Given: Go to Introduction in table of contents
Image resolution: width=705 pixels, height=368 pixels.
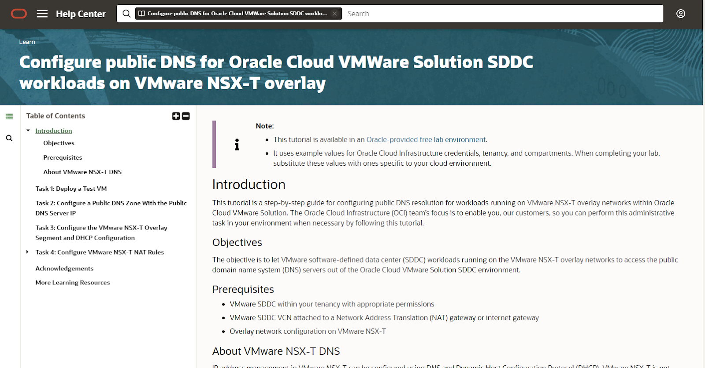Looking at the screenshot, I should click(x=54, y=131).
